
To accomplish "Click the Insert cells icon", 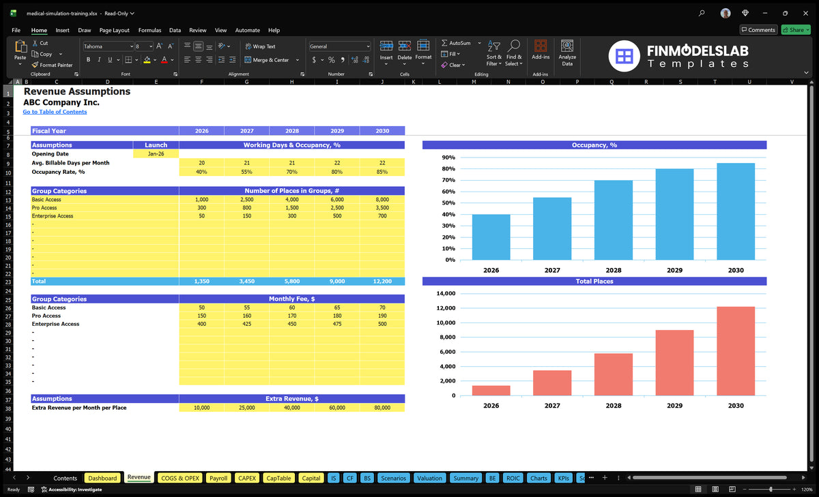I will tap(386, 46).
